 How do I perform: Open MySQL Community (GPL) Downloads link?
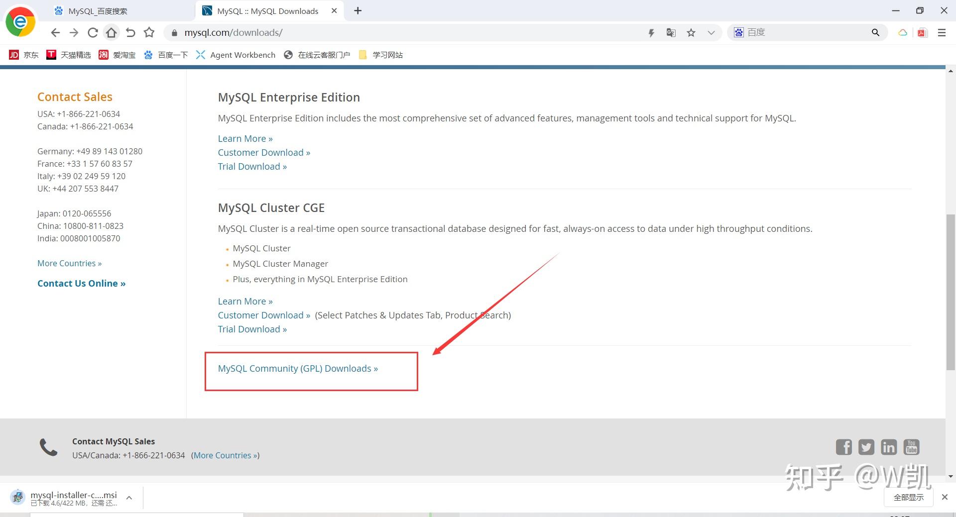[x=298, y=369]
